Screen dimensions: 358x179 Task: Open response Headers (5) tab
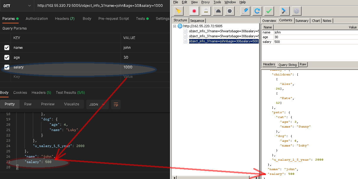tap(41, 93)
